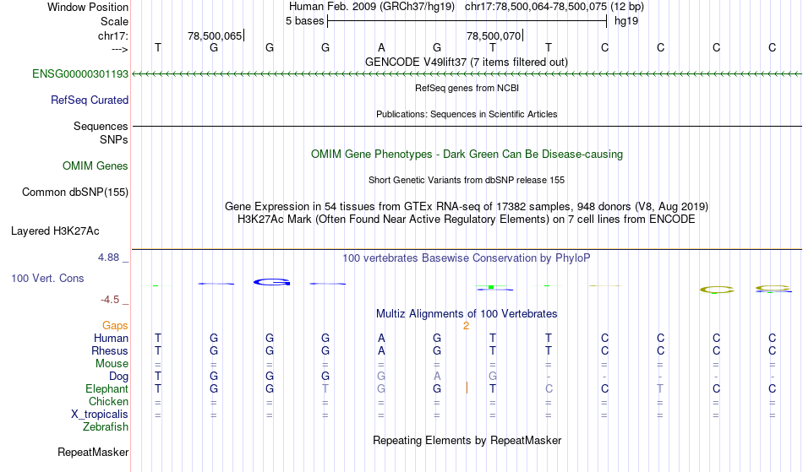This screenshot has width=803, height=472.
Task: Select the RepeatMasker track label
Action: [93, 452]
